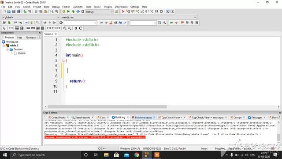Image resolution: width=282 pixels, height=159 pixels.
Task: Click the Windows taskbar search box
Action: coord(45,155)
